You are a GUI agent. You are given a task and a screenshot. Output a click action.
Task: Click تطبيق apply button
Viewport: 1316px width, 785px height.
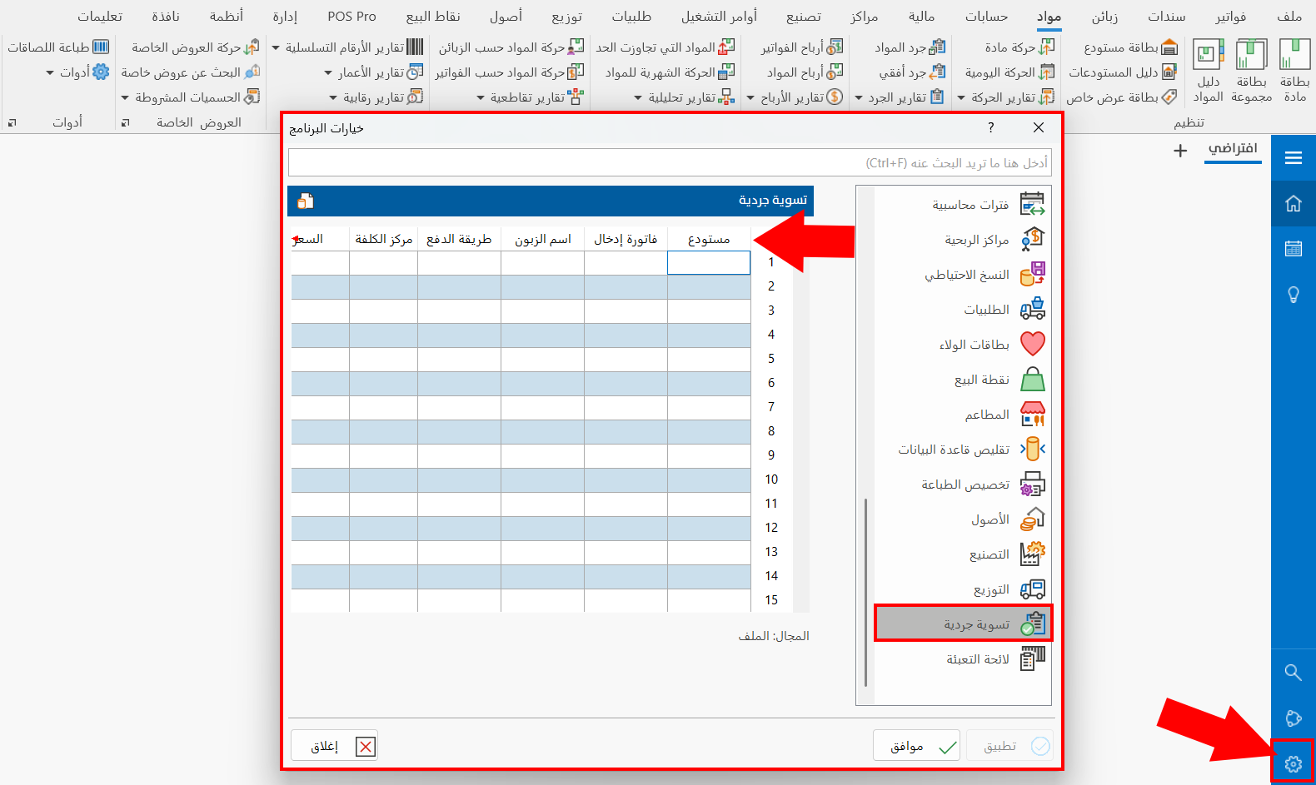point(1009,746)
